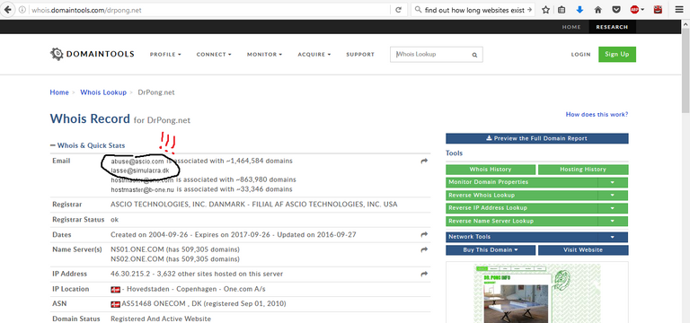Open the Buy This Domain dropdown
Screen dimensions: 690x323
tap(491, 250)
